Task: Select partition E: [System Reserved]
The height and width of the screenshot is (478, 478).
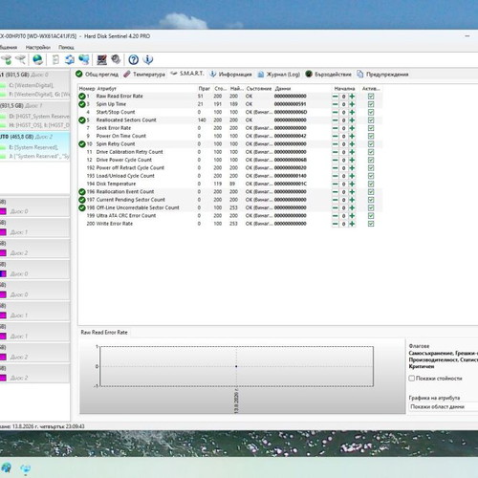Action: click(x=33, y=147)
